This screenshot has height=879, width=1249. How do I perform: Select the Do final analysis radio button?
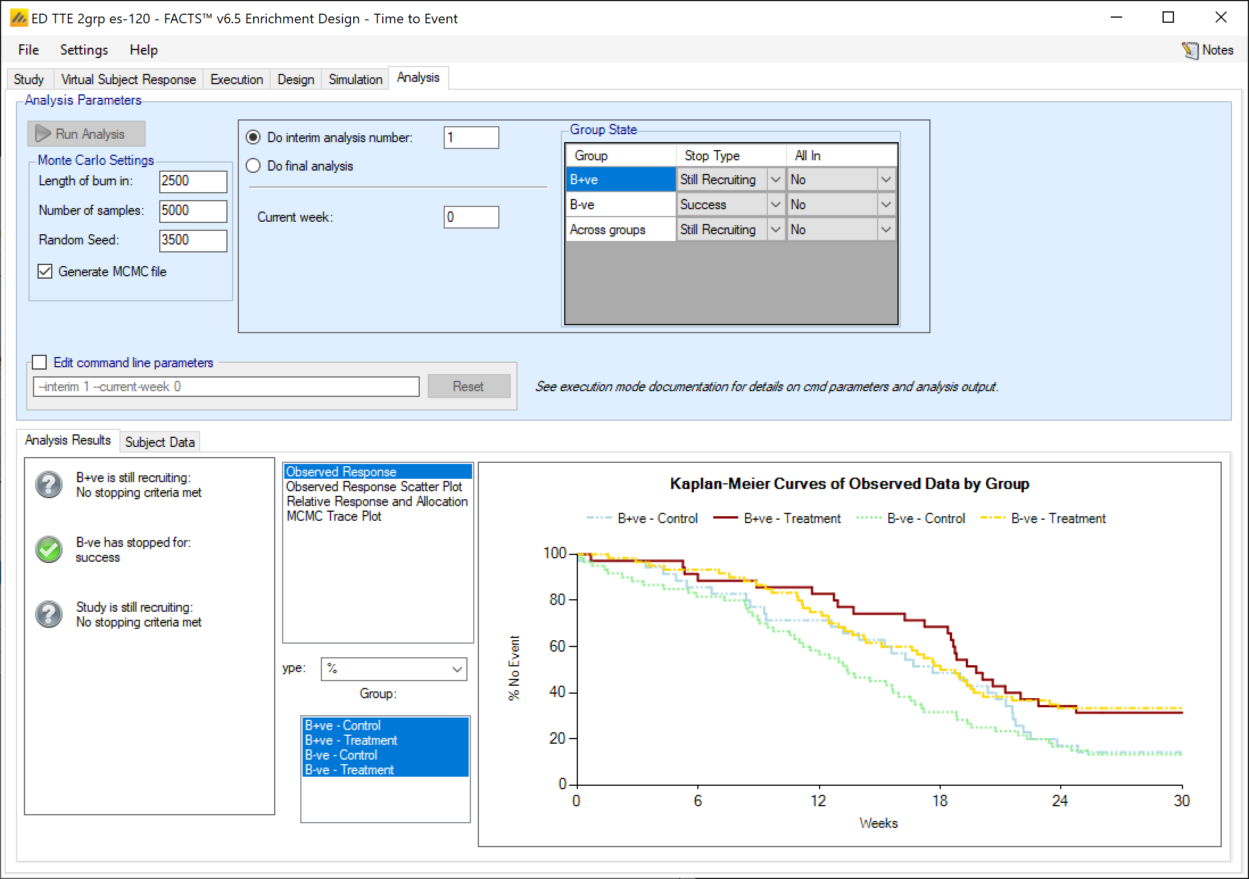coord(253,165)
